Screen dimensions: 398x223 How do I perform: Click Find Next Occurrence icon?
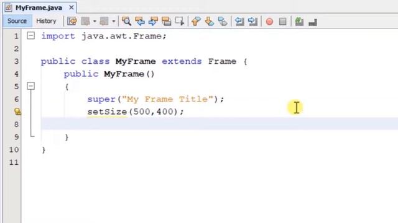point(153,21)
